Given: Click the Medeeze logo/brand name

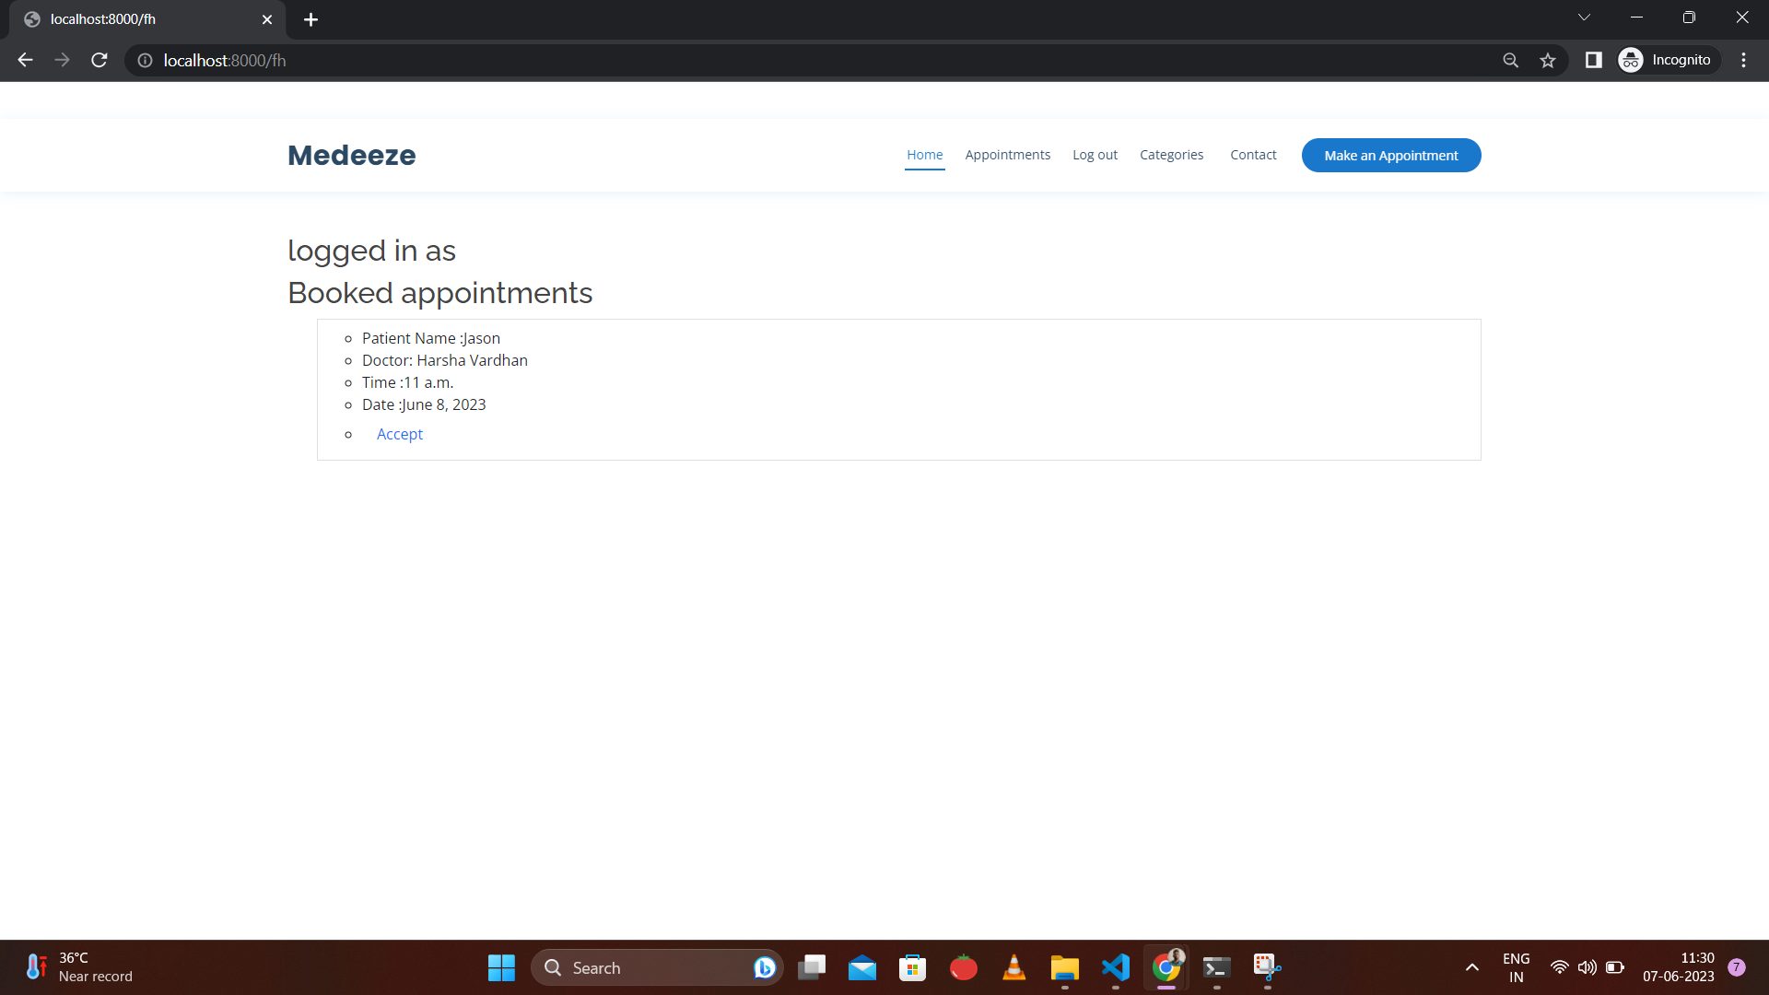Looking at the screenshot, I should click(x=351, y=154).
